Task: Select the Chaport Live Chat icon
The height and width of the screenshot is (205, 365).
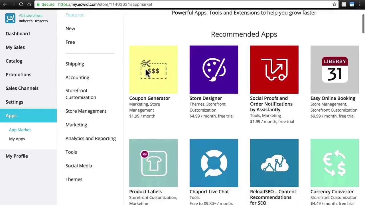Action: [214, 163]
